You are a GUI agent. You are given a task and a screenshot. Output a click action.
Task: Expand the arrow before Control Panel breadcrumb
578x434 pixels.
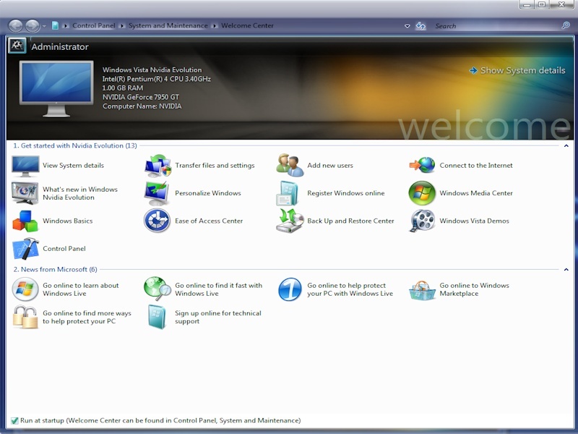[x=66, y=26]
